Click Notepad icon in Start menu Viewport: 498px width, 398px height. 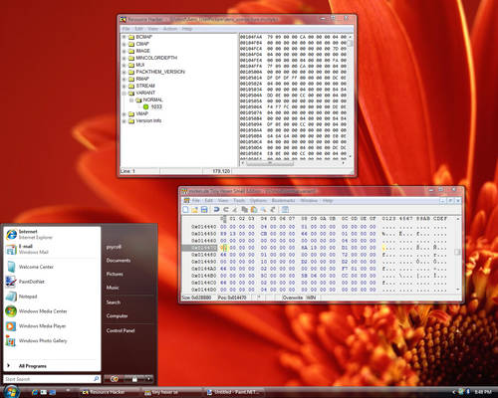pyautogui.click(x=11, y=297)
